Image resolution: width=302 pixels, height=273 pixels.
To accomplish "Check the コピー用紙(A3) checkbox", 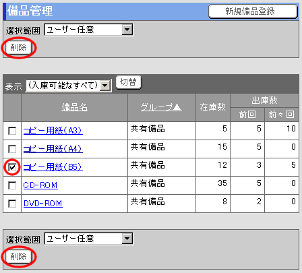I will pos(12,131).
